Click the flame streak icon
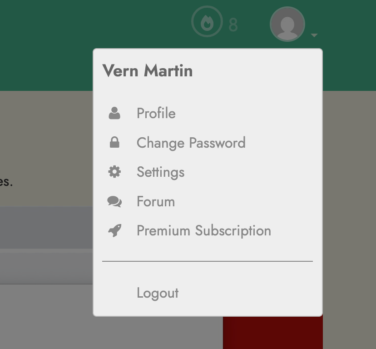This screenshot has width=376, height=349. tap(207, 22)
